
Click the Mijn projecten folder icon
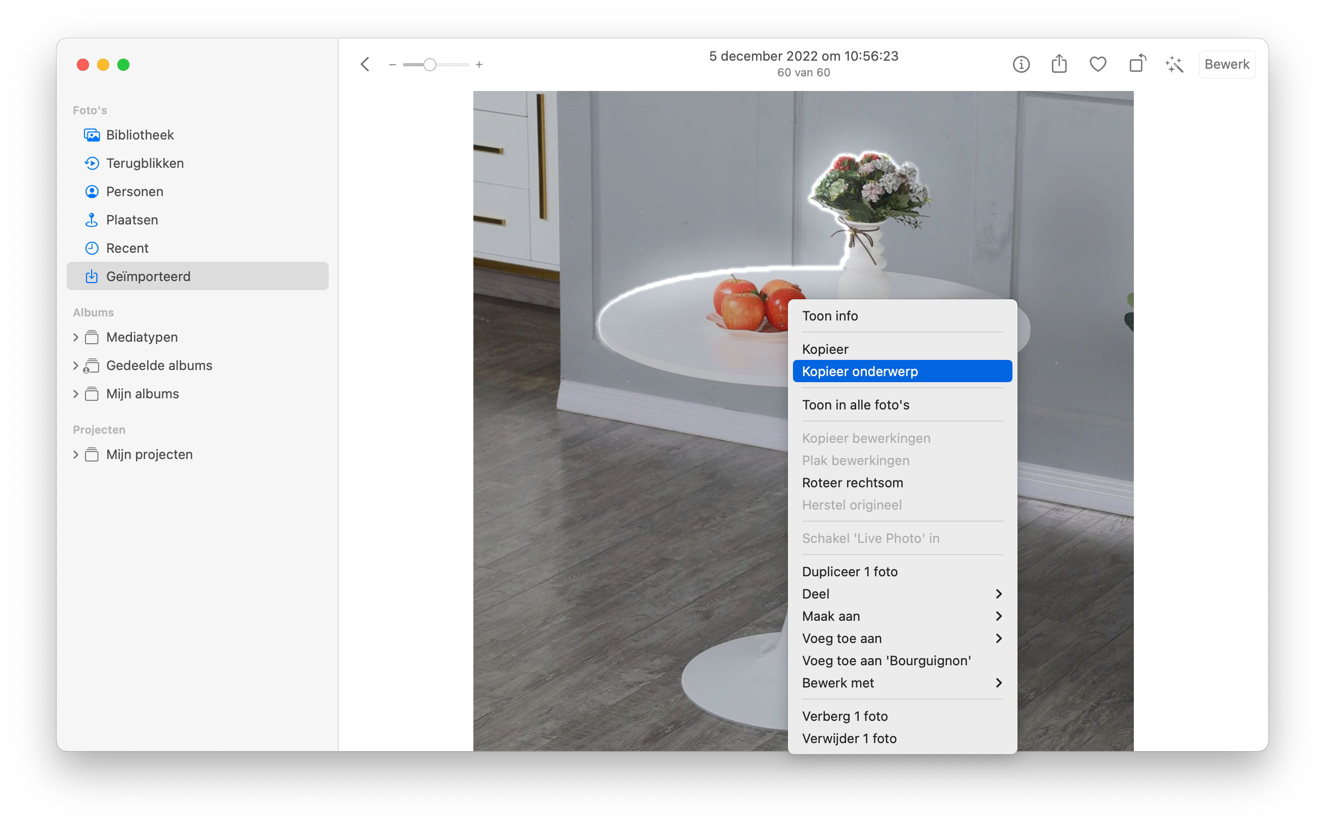(x=92, y=455)
